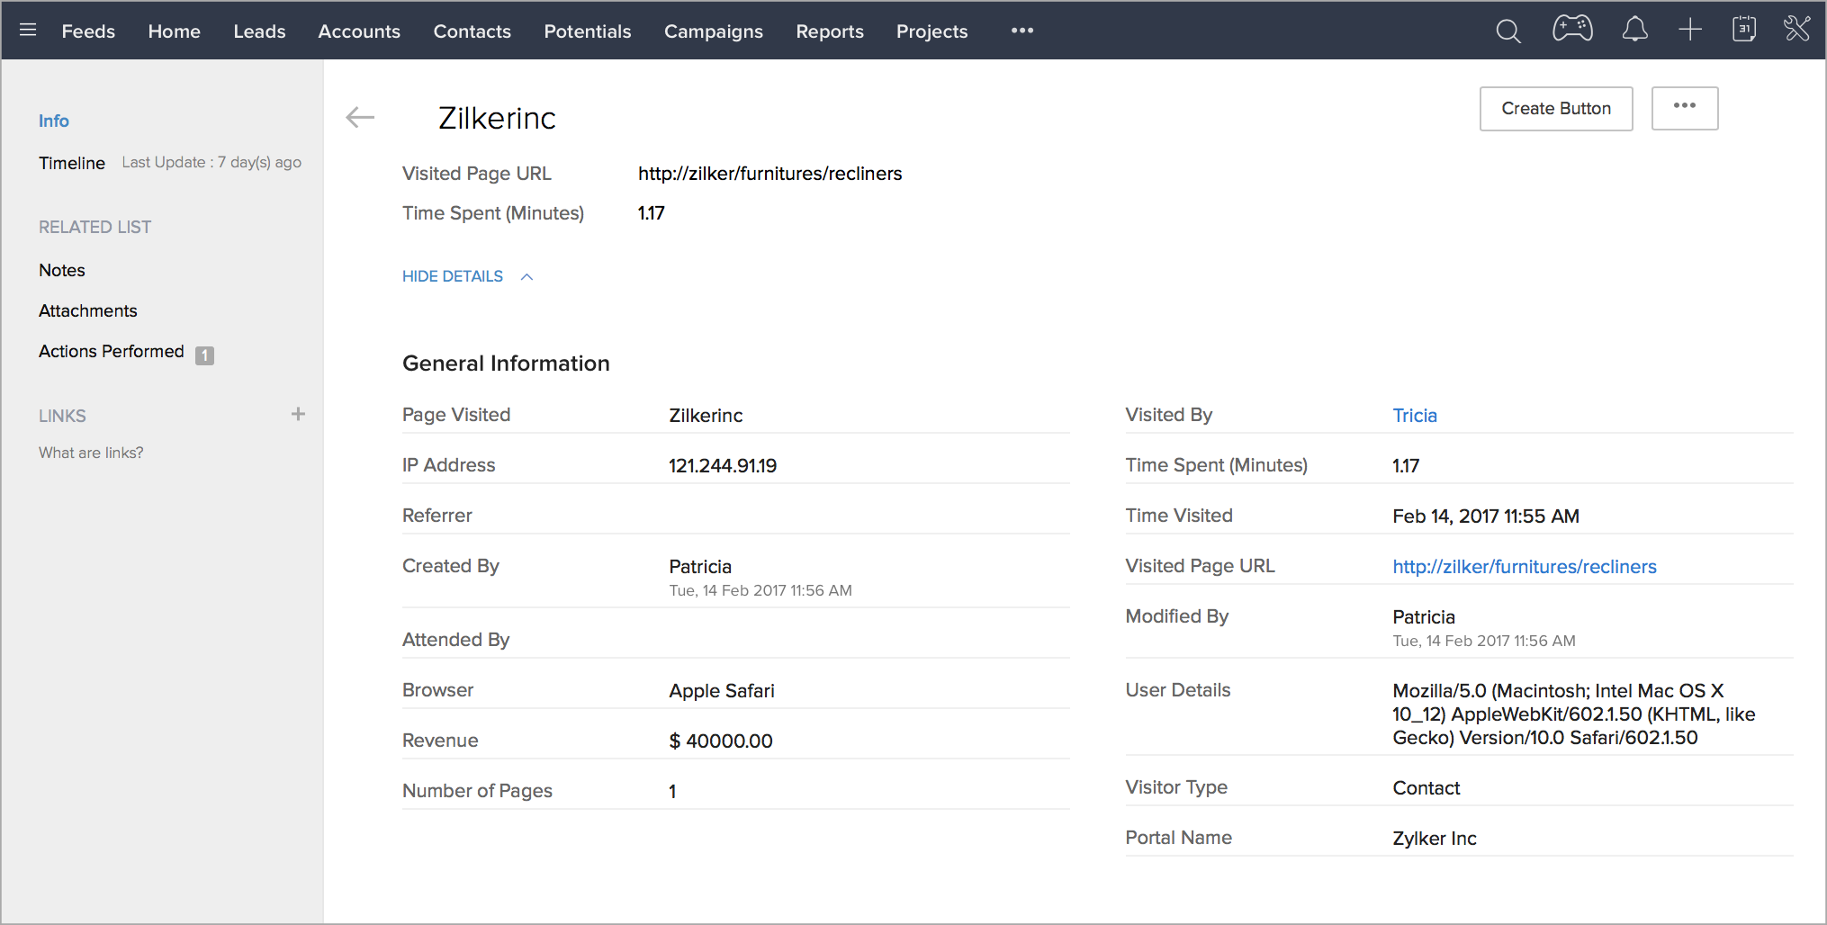The width and height of the screenshot is (1827, 925).
Task: Click the Actions Performed count badge
Action: [x=205, y=355]
